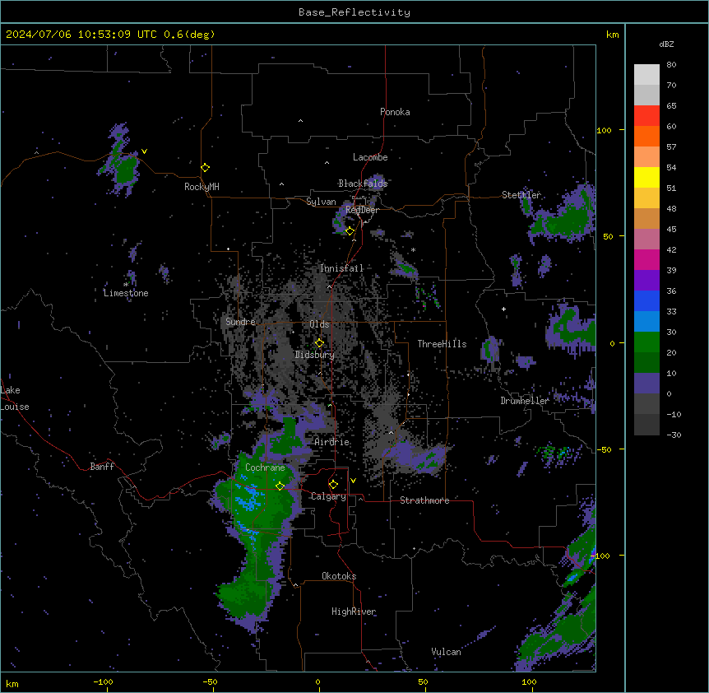Select the -30 value on dBZ legend

(x=674, y=435)
